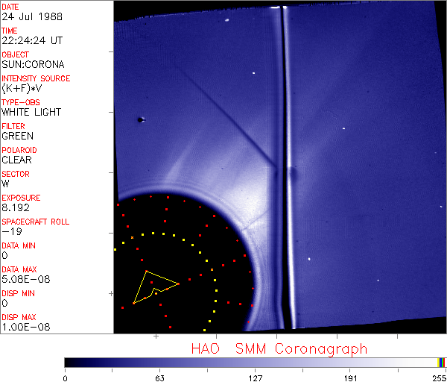Click the 63 tick label under the color bar
The image size is (447, 382).
(159, 377)
